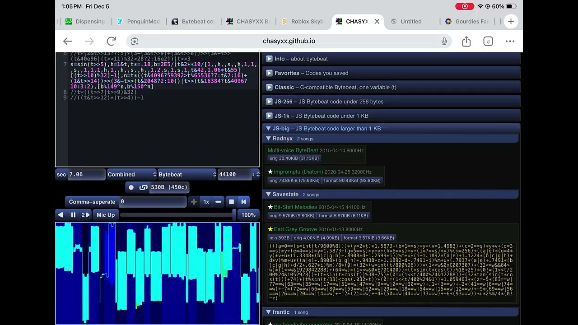Image resolution: width=578 pixels, height=325 pixels.
Task: Collapse the Savestate author group
Action: 391,195
